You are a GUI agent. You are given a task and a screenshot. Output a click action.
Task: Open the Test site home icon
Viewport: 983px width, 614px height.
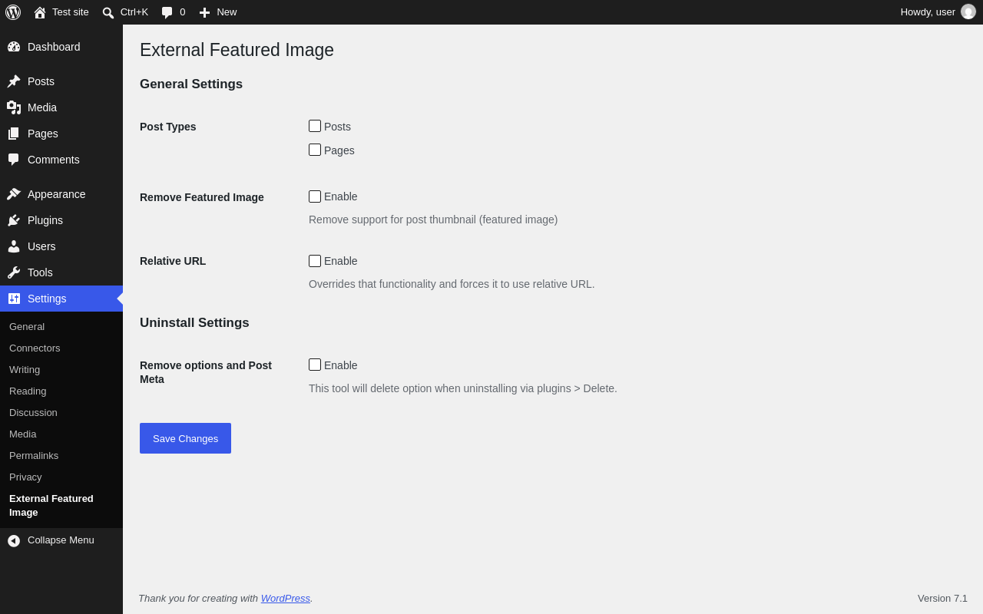tap(40, 12)
